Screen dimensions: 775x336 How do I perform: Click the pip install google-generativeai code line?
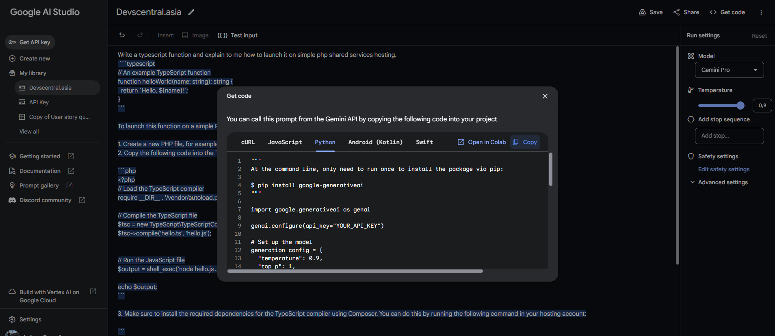[x=307, y=185]
